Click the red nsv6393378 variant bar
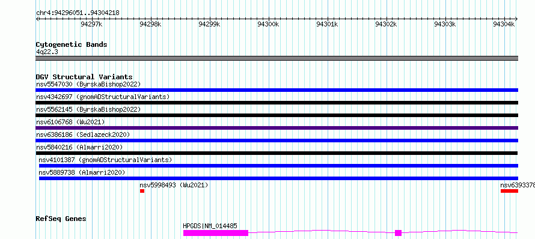This screenshot has width=535, height=239. (x=509, y=191)
